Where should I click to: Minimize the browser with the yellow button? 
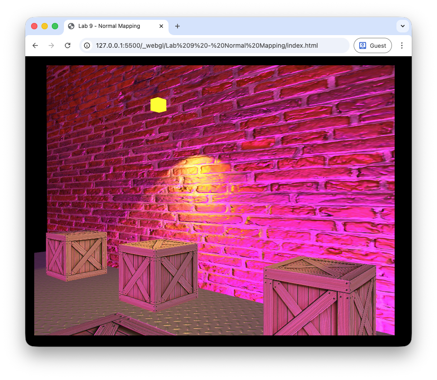tap(45, 26)
